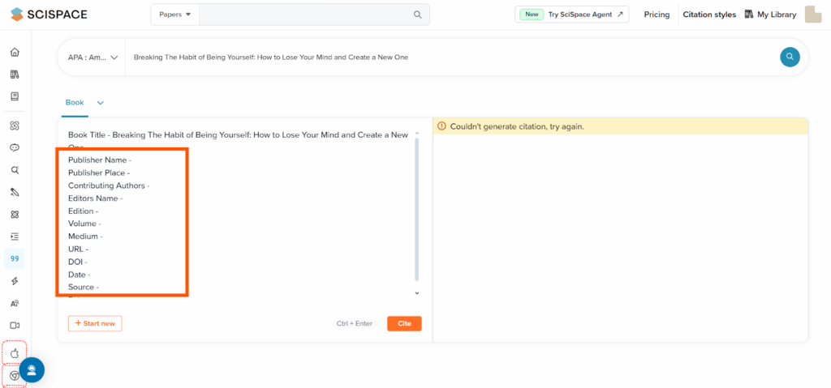Open the list indent sidebar icon
Screen dimensions: 831x388
(15, 236)
